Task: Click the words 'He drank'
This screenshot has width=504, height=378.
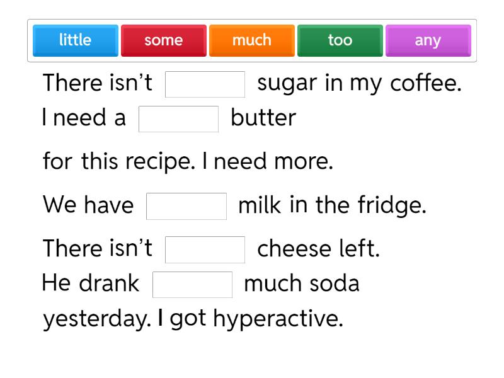Action: (x=91, y=284)
